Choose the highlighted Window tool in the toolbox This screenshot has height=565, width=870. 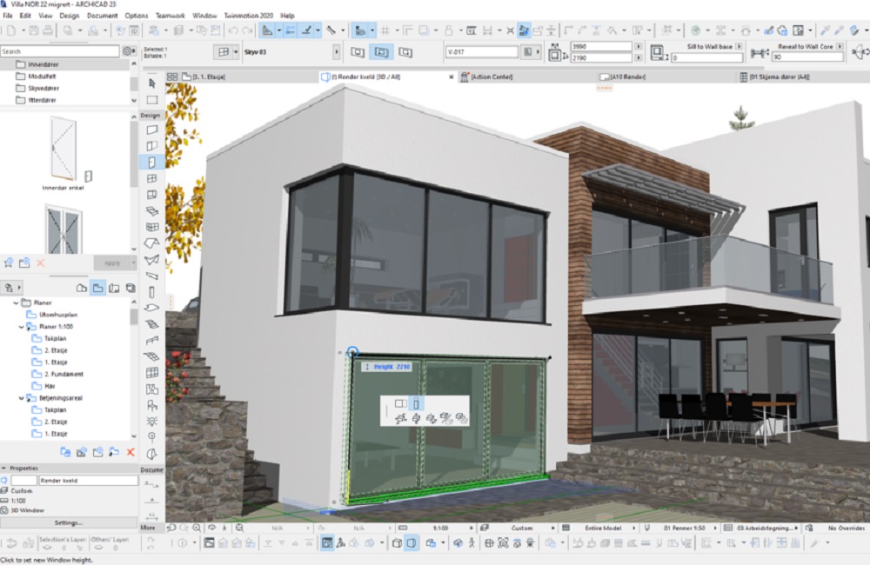click(x=152, y=162)
